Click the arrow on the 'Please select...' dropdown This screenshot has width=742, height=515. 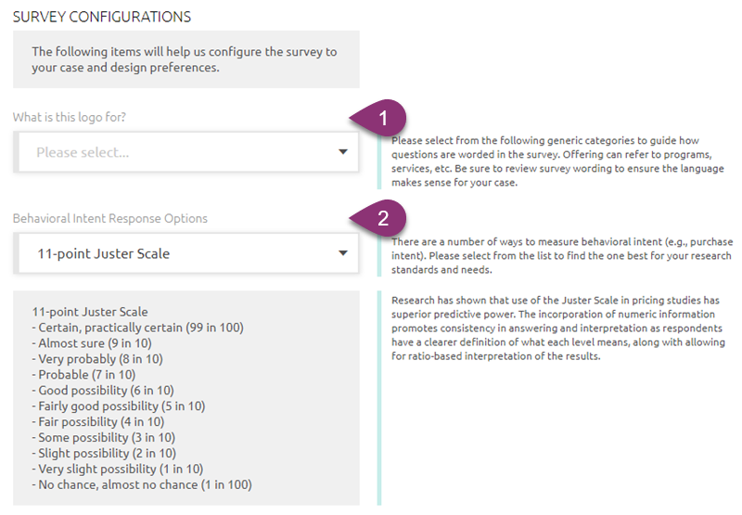click(x=342, y=152)
